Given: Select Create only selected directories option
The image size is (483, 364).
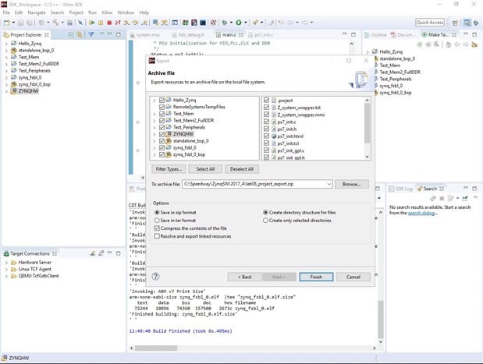Looking at the screenshot, I should tap(265, 221).
